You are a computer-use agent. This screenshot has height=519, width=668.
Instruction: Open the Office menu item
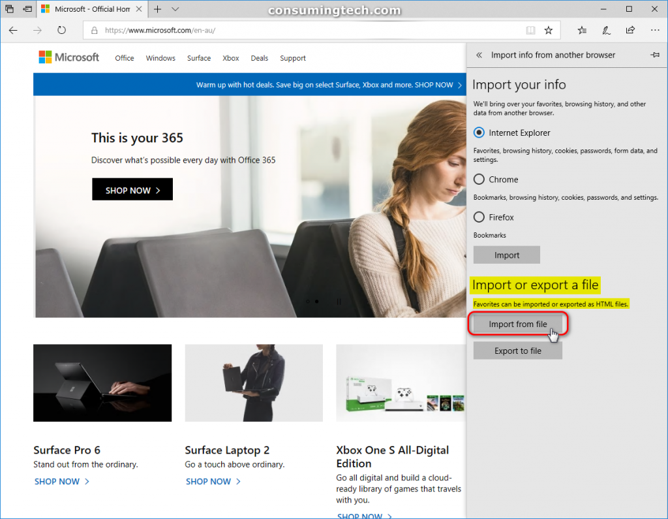coord(125,58)
